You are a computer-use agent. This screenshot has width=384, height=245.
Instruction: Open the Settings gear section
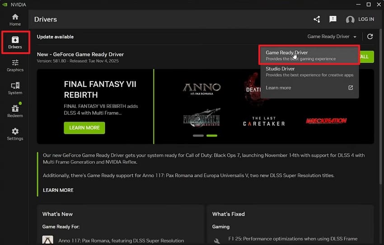15,134
